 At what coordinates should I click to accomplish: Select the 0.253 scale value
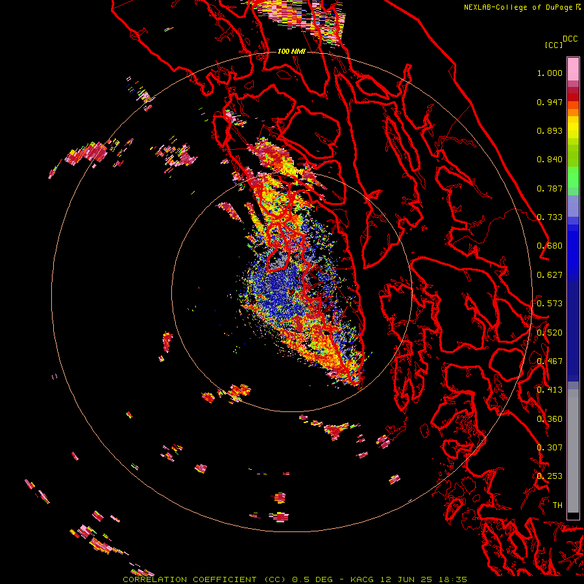550,476
